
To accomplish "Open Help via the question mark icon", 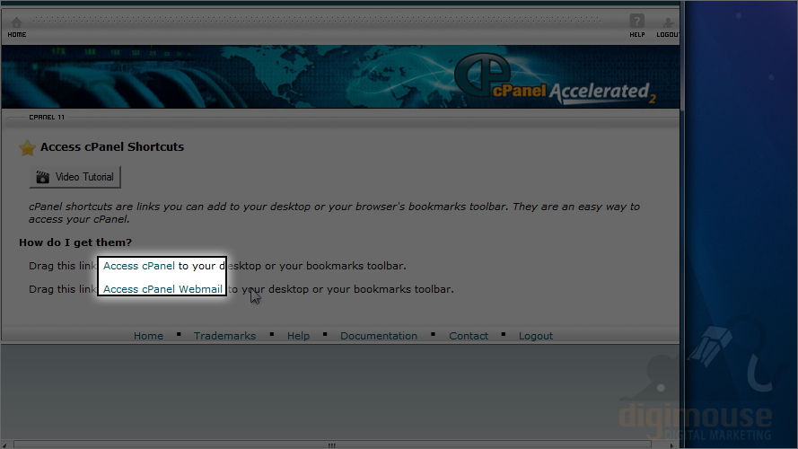I will pyautogui.click(x=636, y=22).
